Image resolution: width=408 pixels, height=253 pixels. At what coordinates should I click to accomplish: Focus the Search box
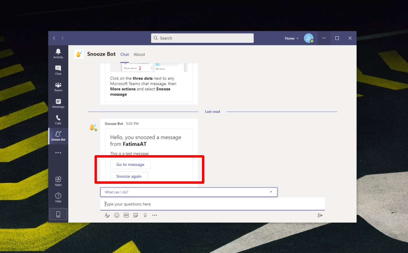(202, 38)
